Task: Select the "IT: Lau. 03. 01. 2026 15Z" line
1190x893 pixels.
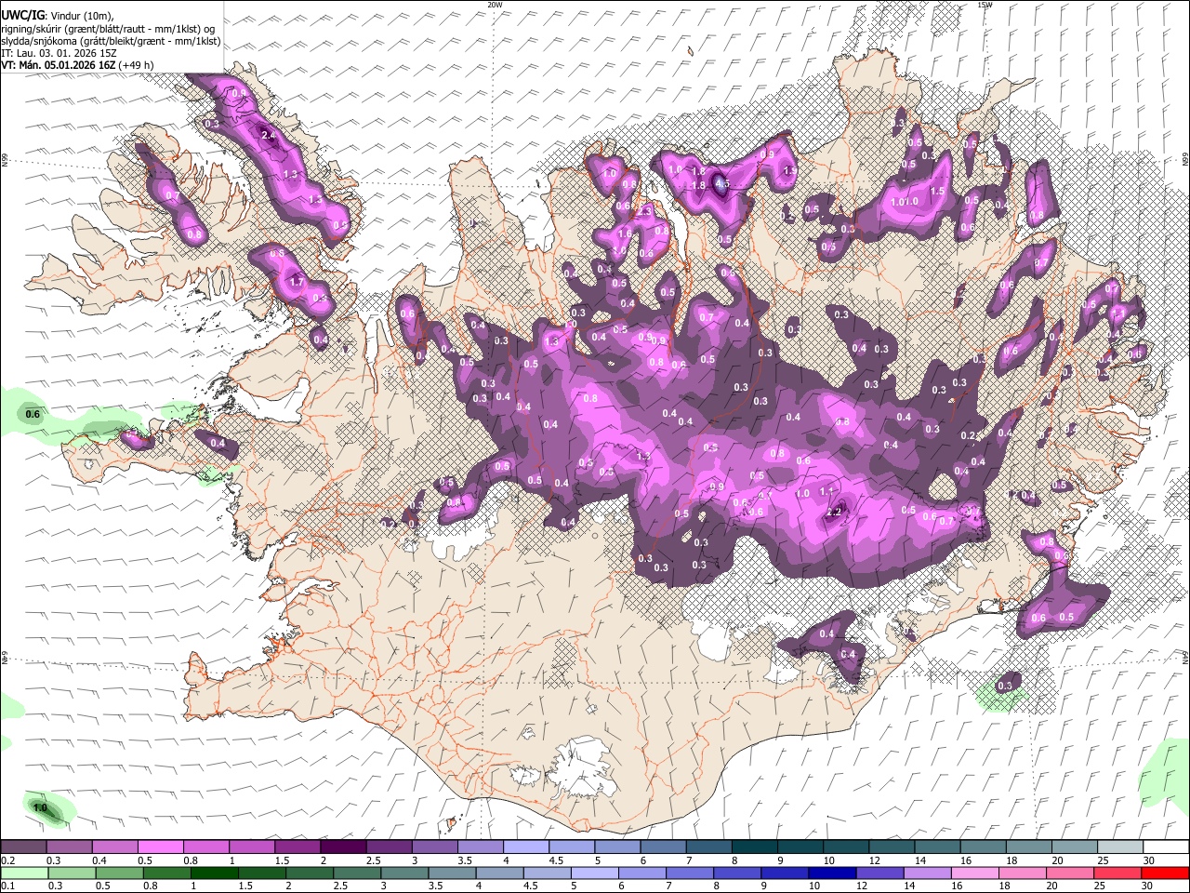Action: point(59,53)
